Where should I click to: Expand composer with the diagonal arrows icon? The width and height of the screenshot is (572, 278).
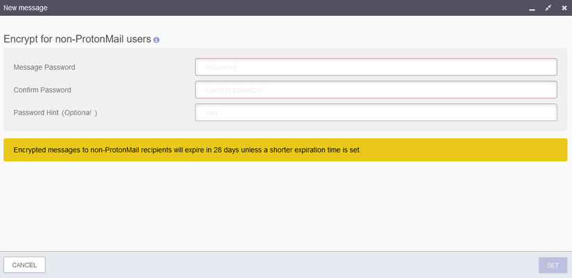548,8
